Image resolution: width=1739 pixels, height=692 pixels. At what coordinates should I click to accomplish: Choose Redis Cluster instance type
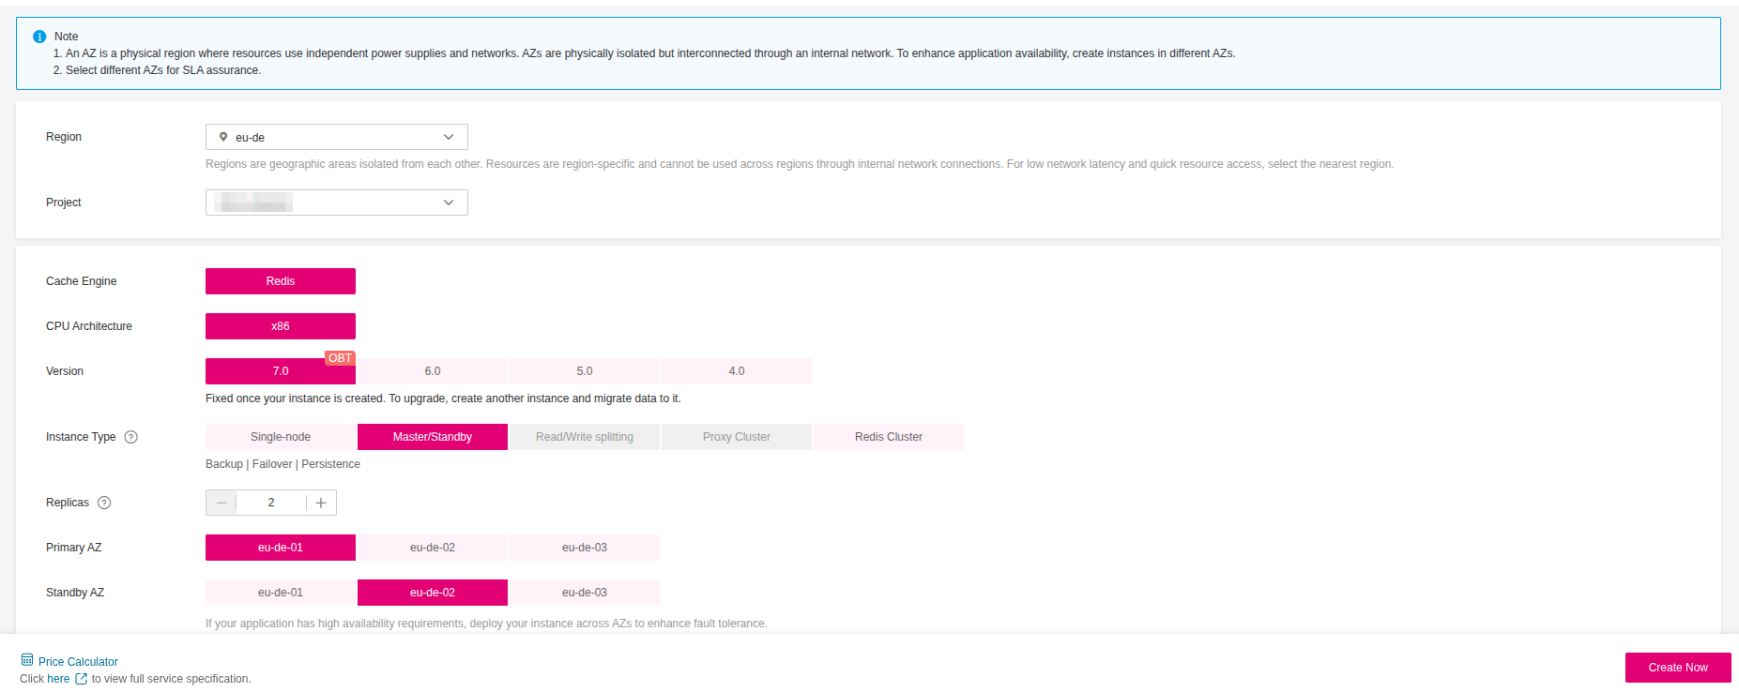888,437
